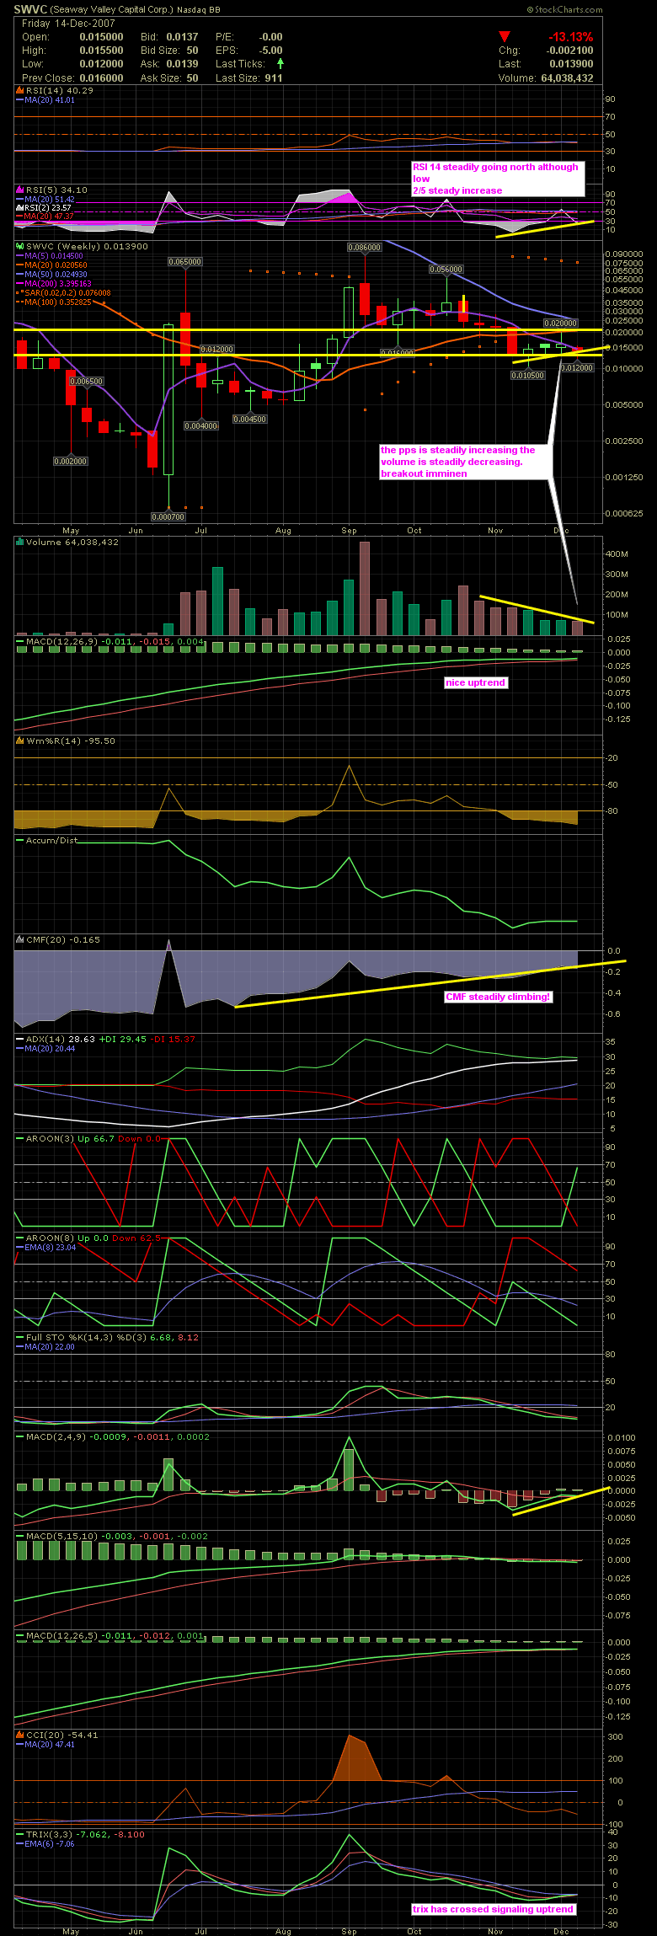The height and width of the screenshot is (1936, 657).
Task: Click the SWVC ticker symbol title
Action: (30, 10)
